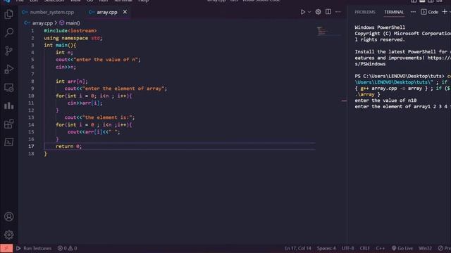Screen dimensions: 451x253
Task: Switch to the PROBLEMS panel tab
Action: click(x=365, y=12)
